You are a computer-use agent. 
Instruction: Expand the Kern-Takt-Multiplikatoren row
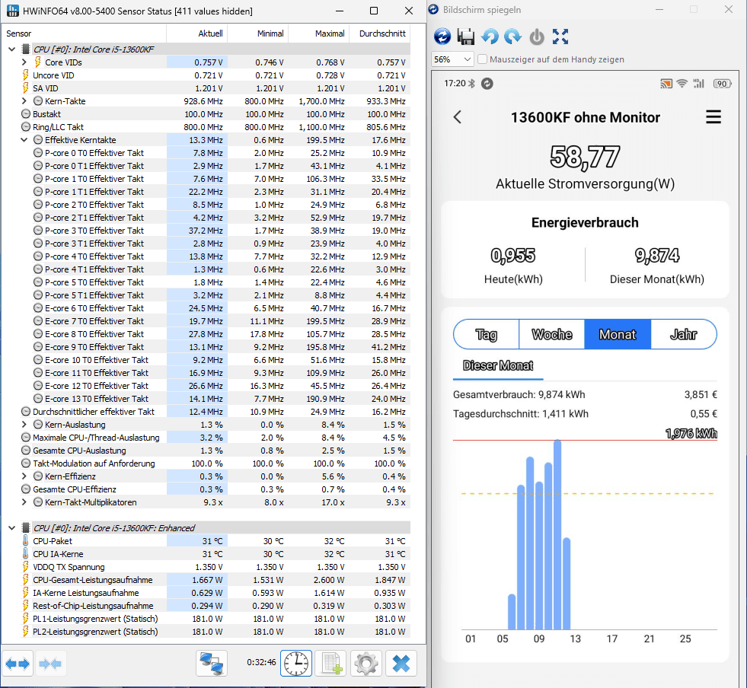click(24, 502)
